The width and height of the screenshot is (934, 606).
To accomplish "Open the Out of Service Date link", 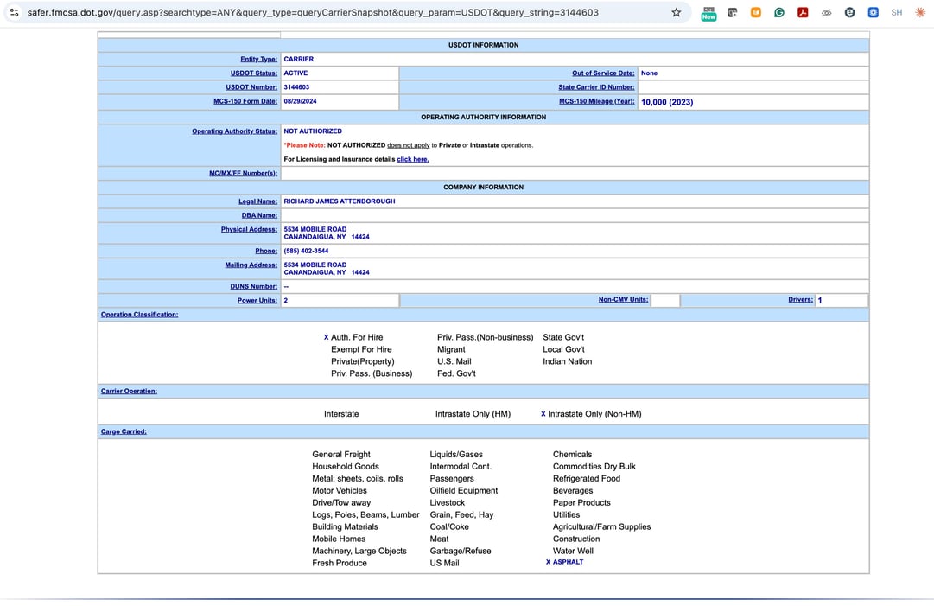I will pos(602,73).
